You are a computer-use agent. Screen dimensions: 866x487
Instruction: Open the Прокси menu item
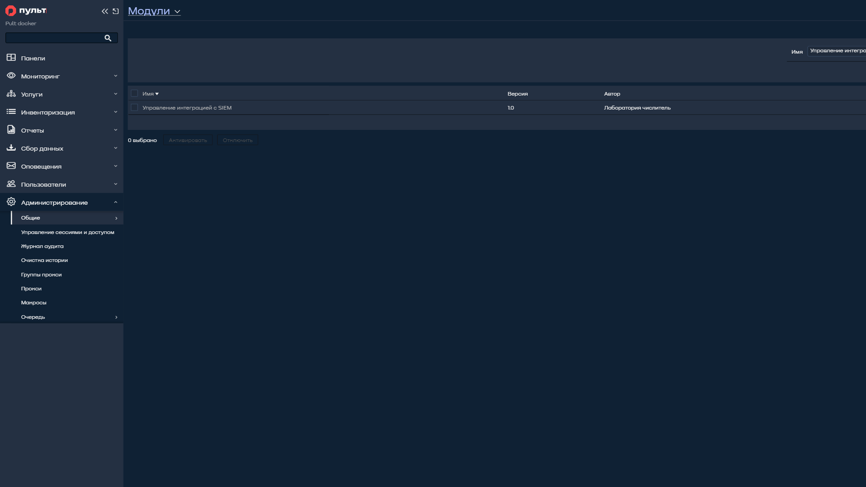[x=31, y=289]
